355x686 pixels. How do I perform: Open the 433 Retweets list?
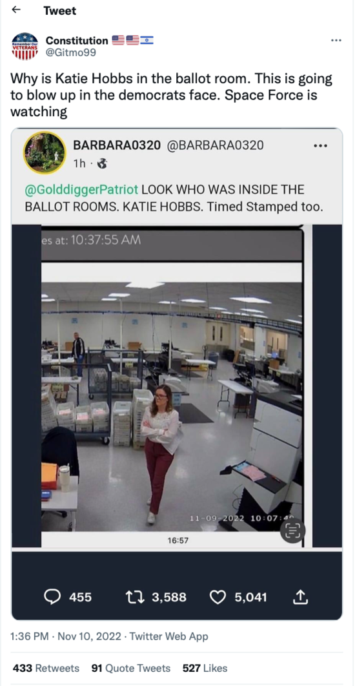pyautogui.click(x=46, y=668)
